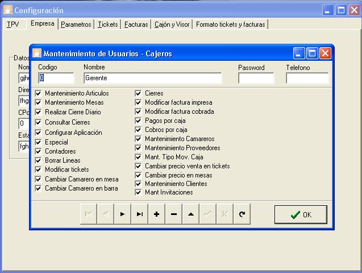Minimize the Mantenimiento de Usuarios dialog
This screenshot has width=362, height=273.
point(299,53)
